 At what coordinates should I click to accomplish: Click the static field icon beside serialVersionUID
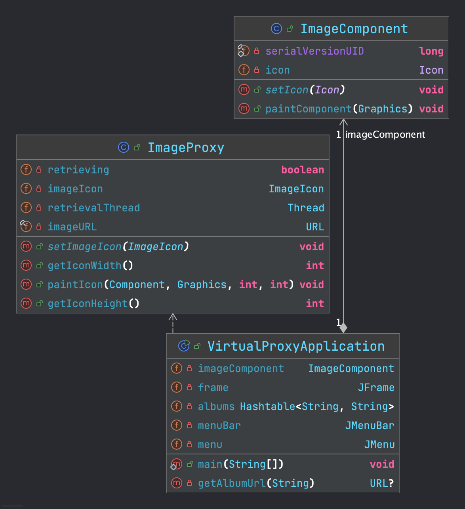click(244, 51)
